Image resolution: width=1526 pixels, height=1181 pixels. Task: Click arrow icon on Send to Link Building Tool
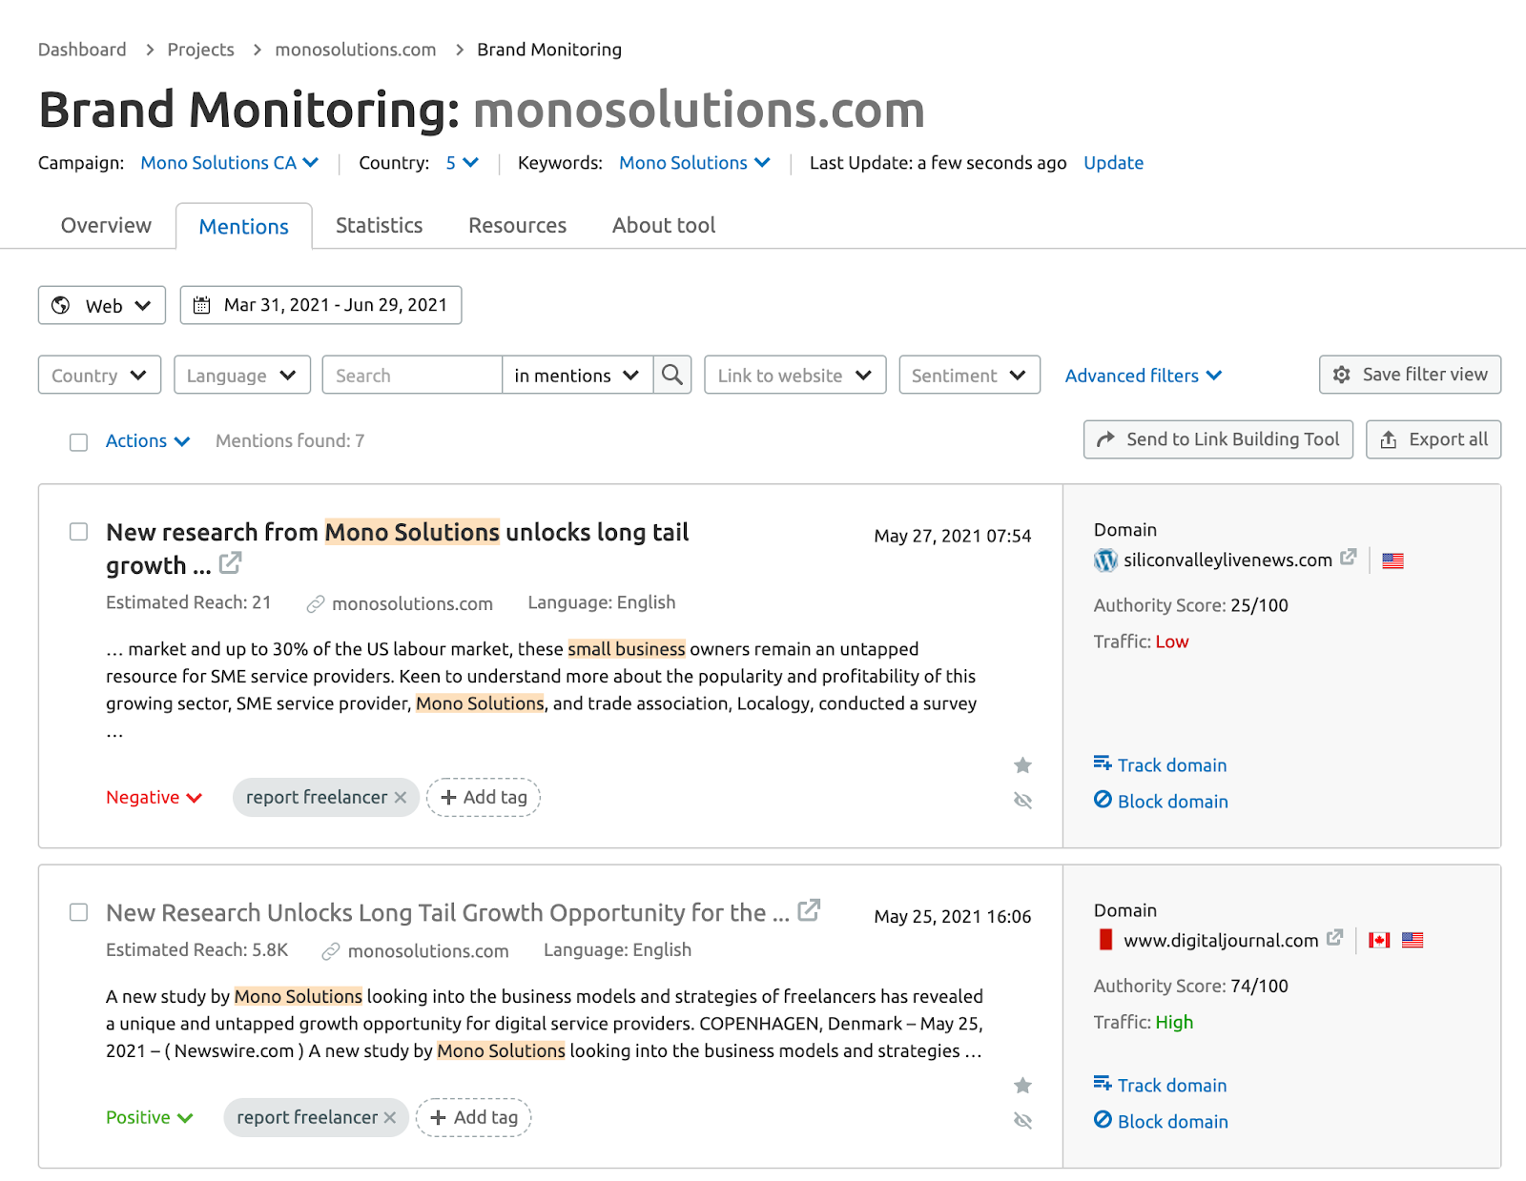pyautogui.click(x=1105, y=439)
